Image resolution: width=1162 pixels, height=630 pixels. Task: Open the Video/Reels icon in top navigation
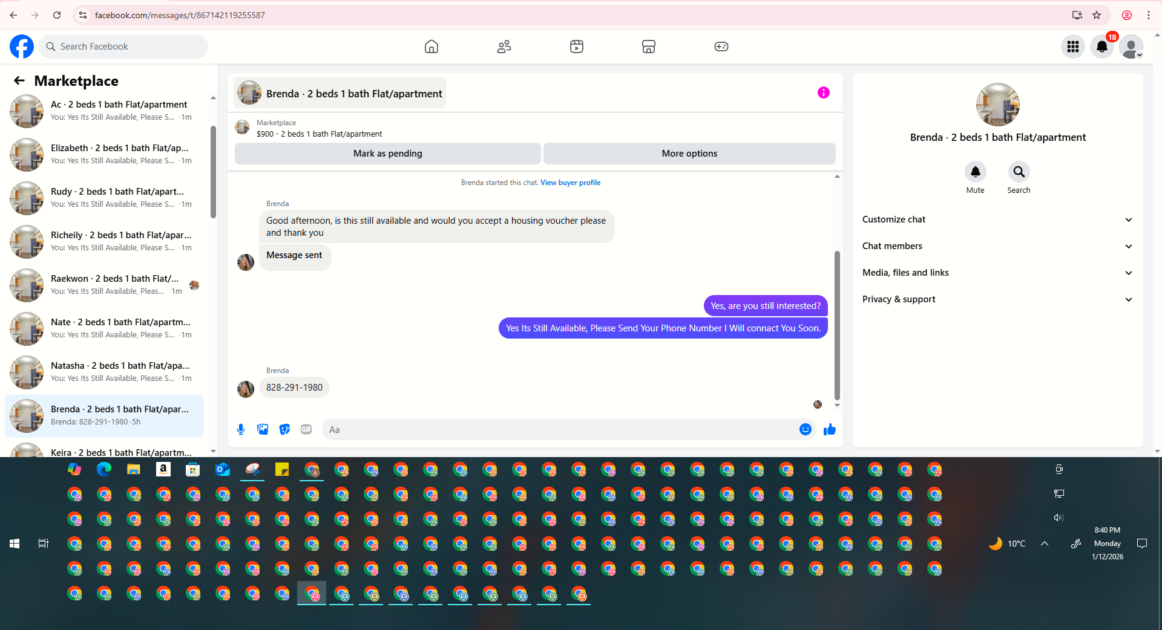point(577,47)
